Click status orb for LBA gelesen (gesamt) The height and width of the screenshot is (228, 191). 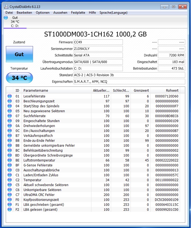(x=10, y=210)
